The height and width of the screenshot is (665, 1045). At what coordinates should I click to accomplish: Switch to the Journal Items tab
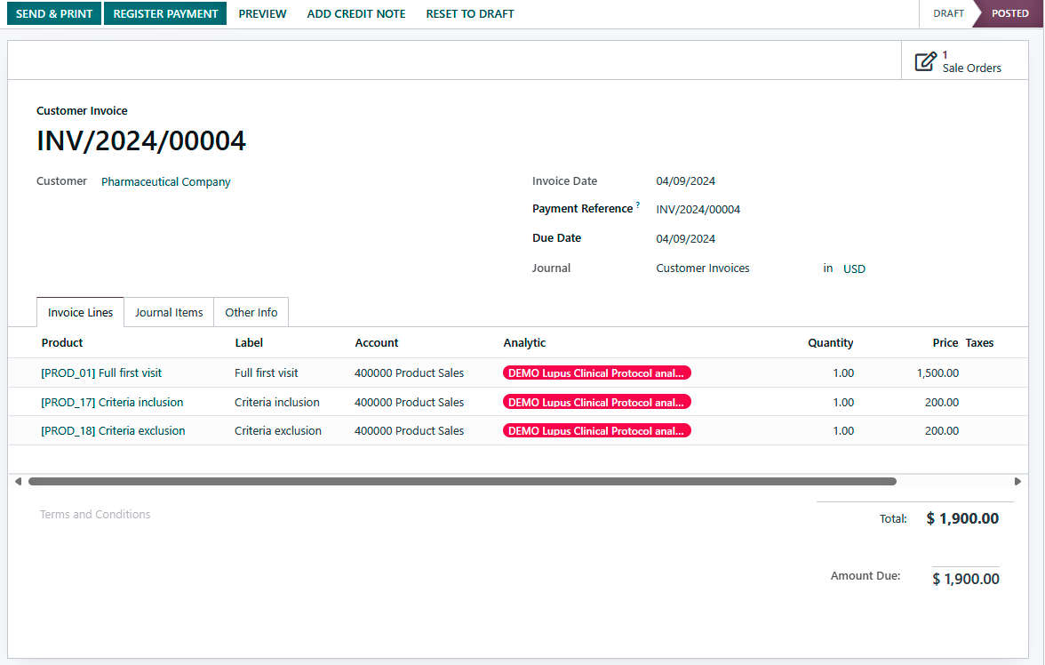[x=168, y=312]
